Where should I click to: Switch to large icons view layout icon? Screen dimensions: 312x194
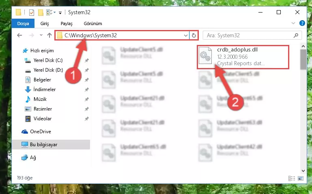point(301,178)
